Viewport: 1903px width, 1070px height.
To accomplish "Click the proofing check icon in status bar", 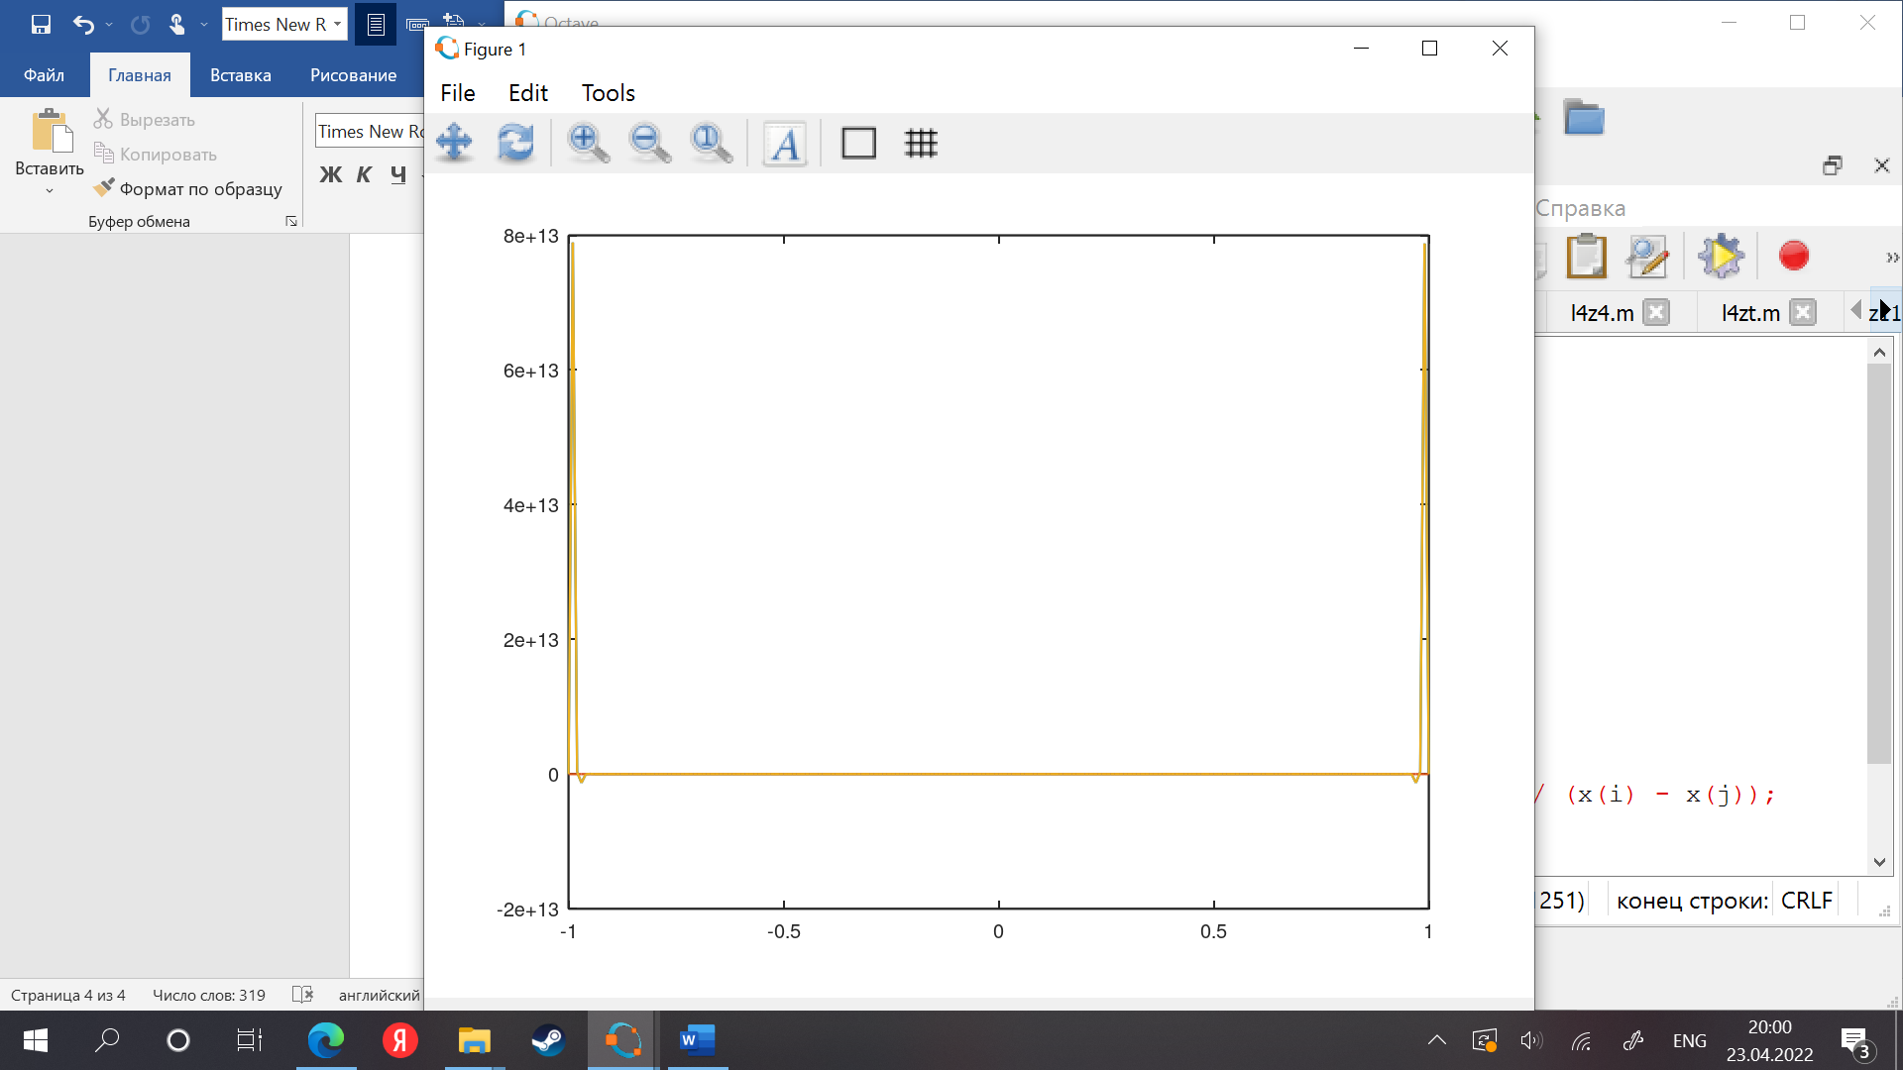I will click(303, 995).
